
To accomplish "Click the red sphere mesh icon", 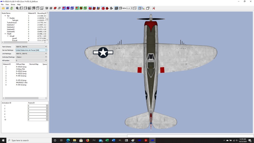I will [103, 8].
